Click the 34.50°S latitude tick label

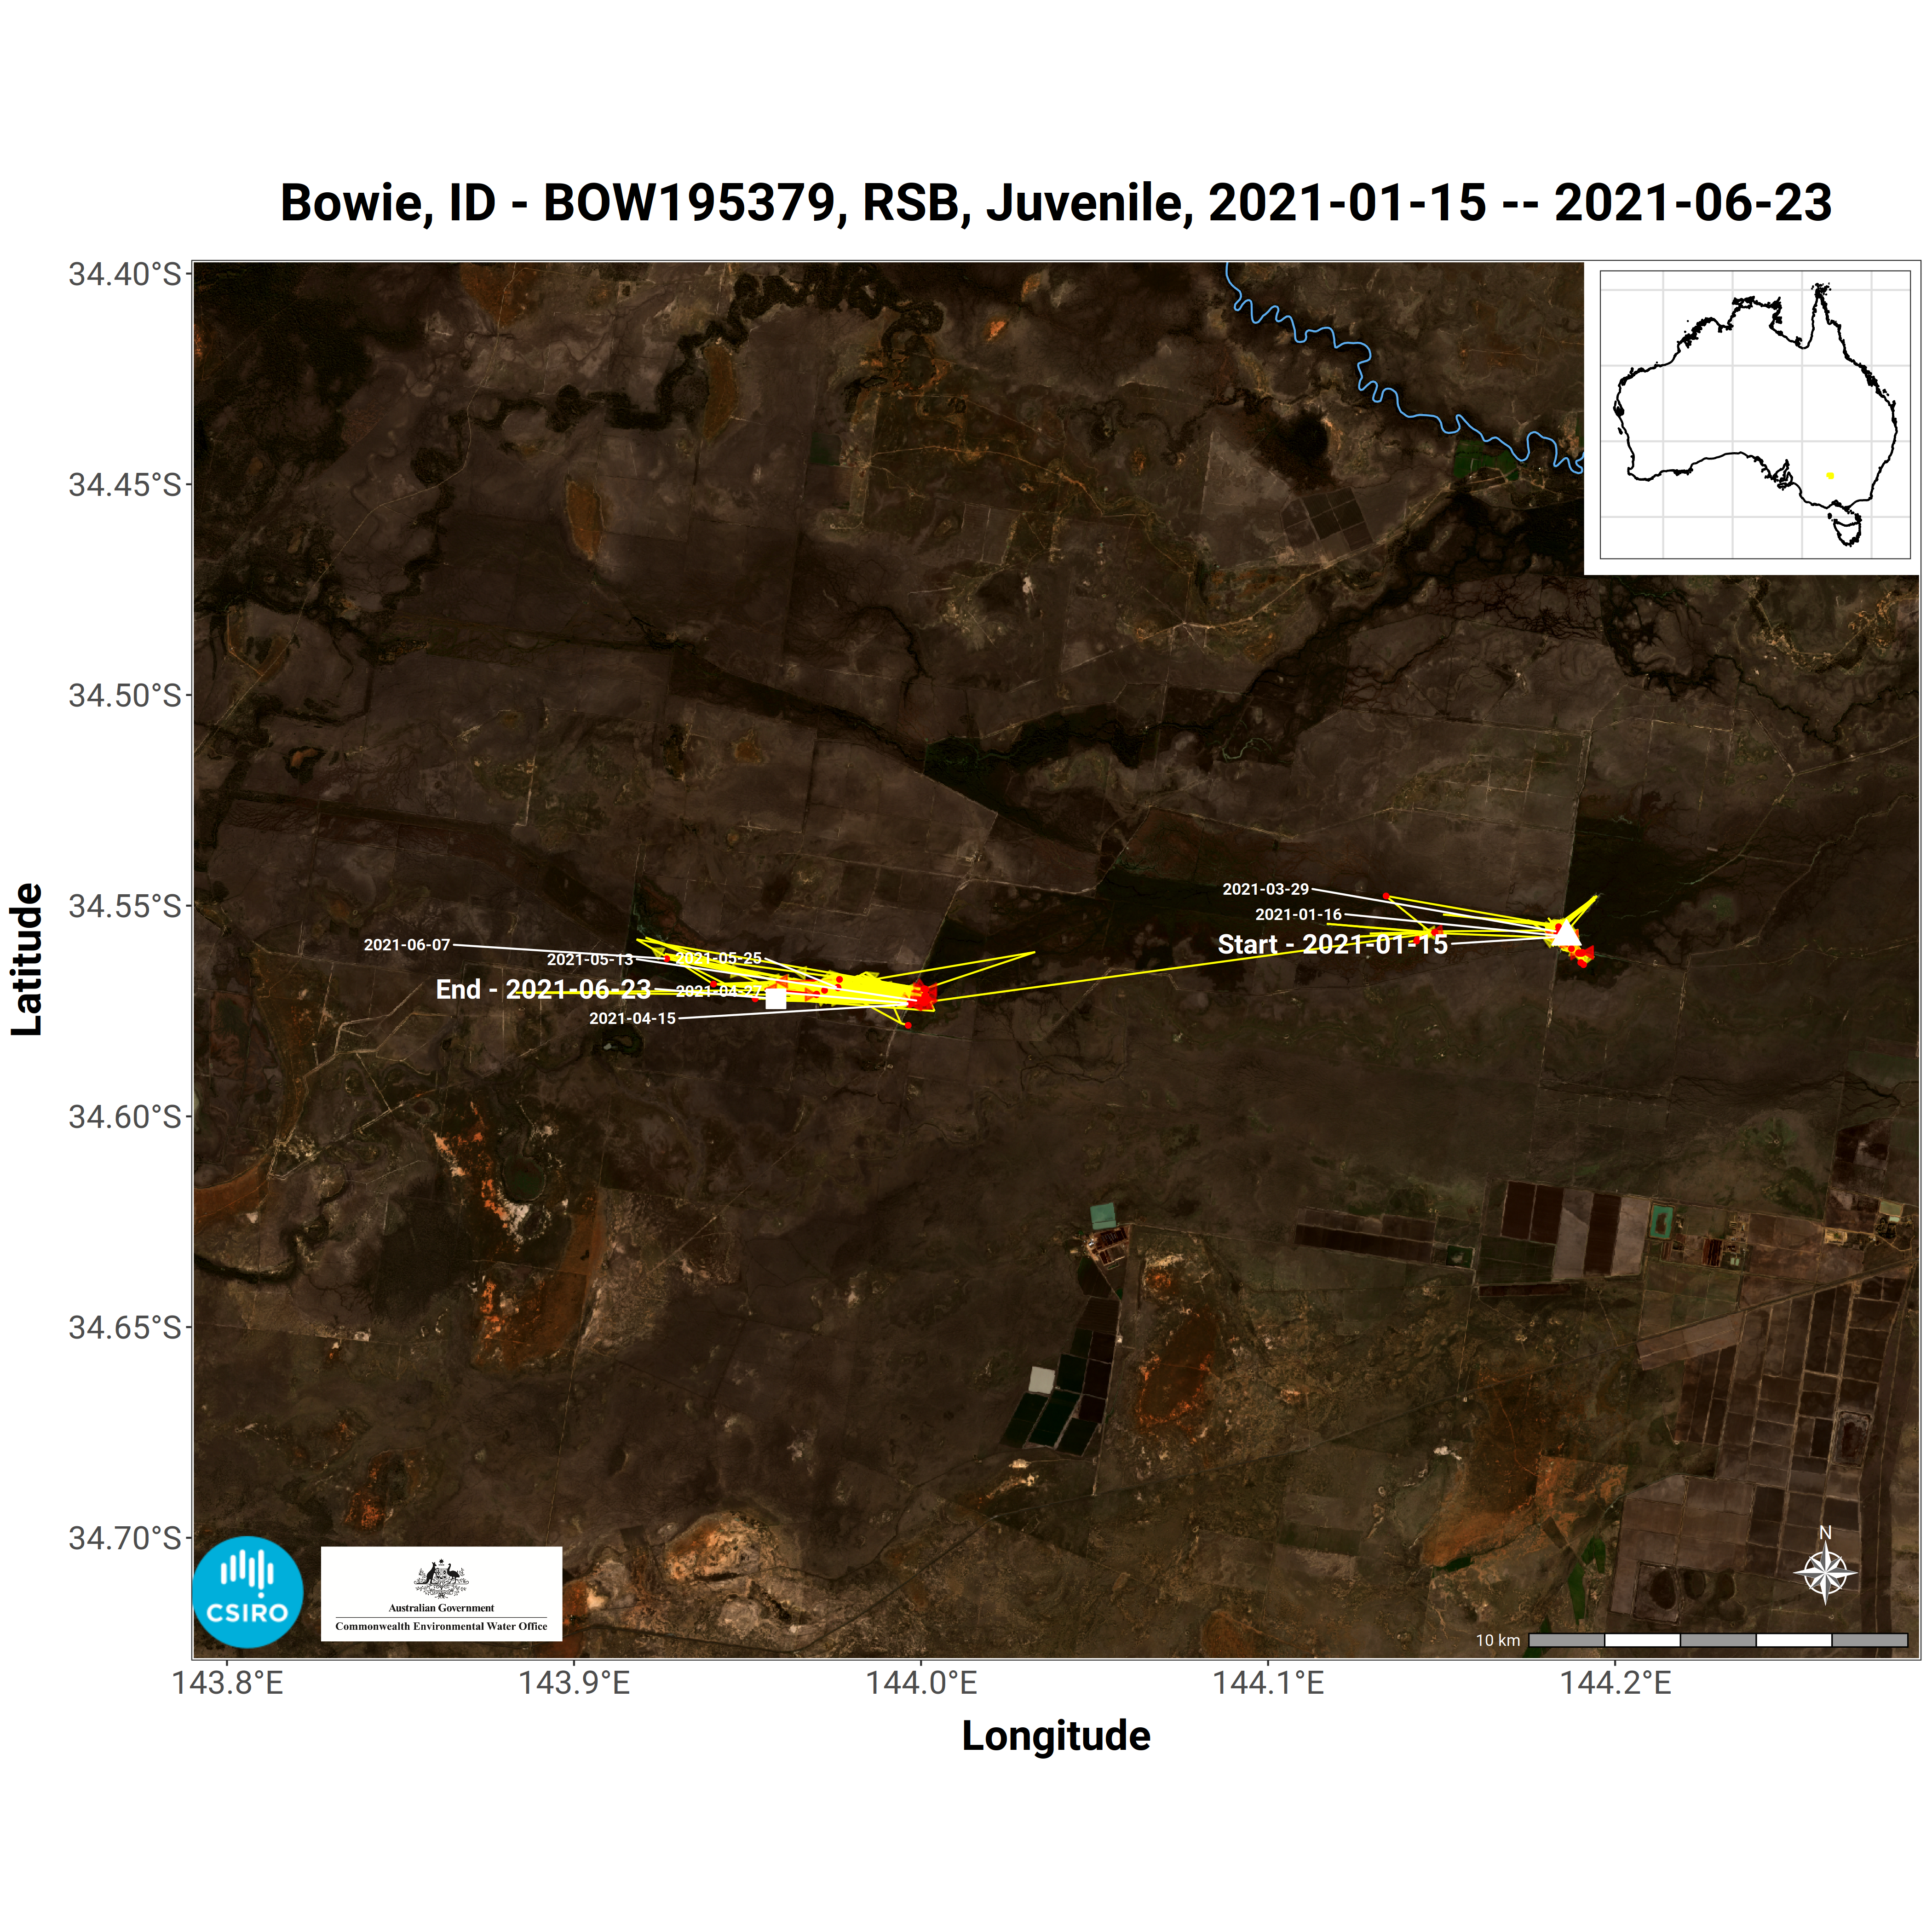125,695
